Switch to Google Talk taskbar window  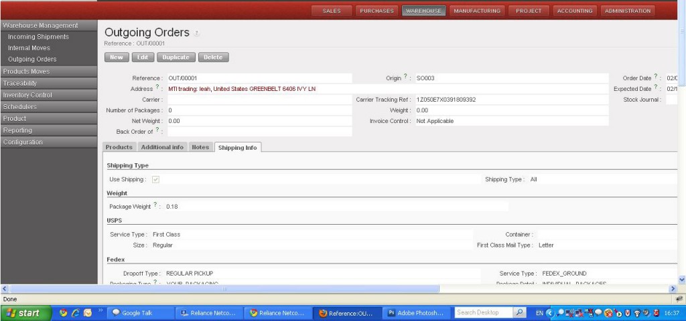point(139,313)
